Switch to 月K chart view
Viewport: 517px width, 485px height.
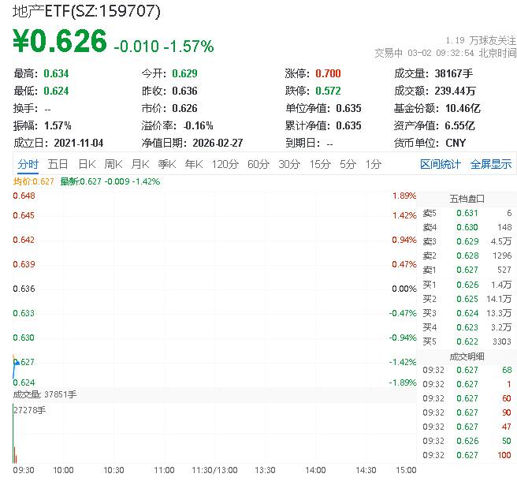click(x=139, y=164)
